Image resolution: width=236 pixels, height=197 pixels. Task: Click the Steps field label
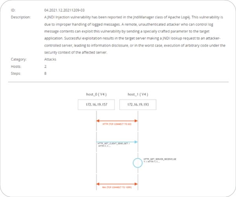point(17,73)
